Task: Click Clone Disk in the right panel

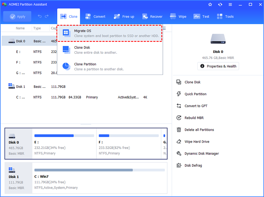Action: [192, 82]
